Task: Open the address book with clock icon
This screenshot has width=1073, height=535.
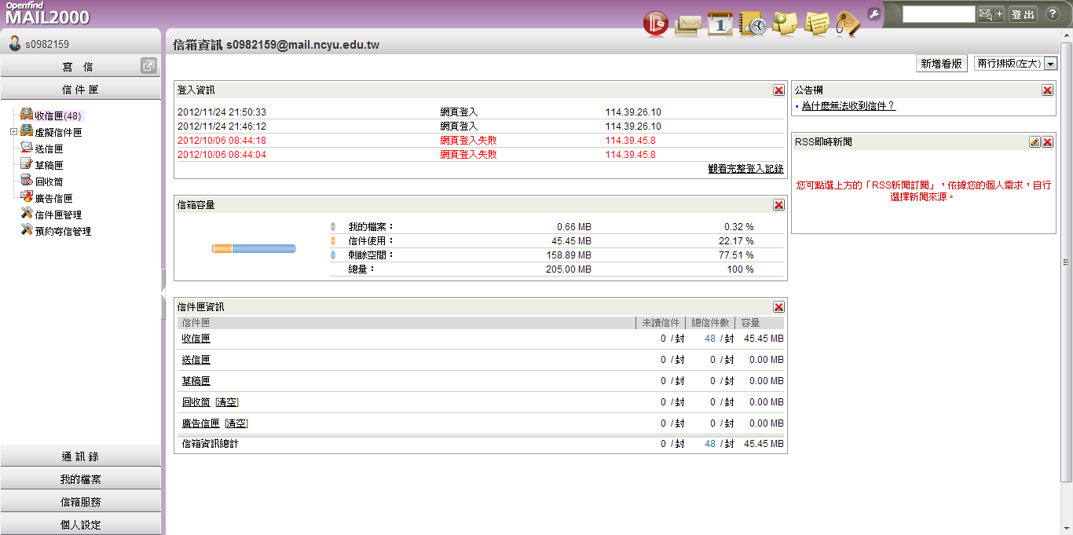Action: tap(753, 24)
